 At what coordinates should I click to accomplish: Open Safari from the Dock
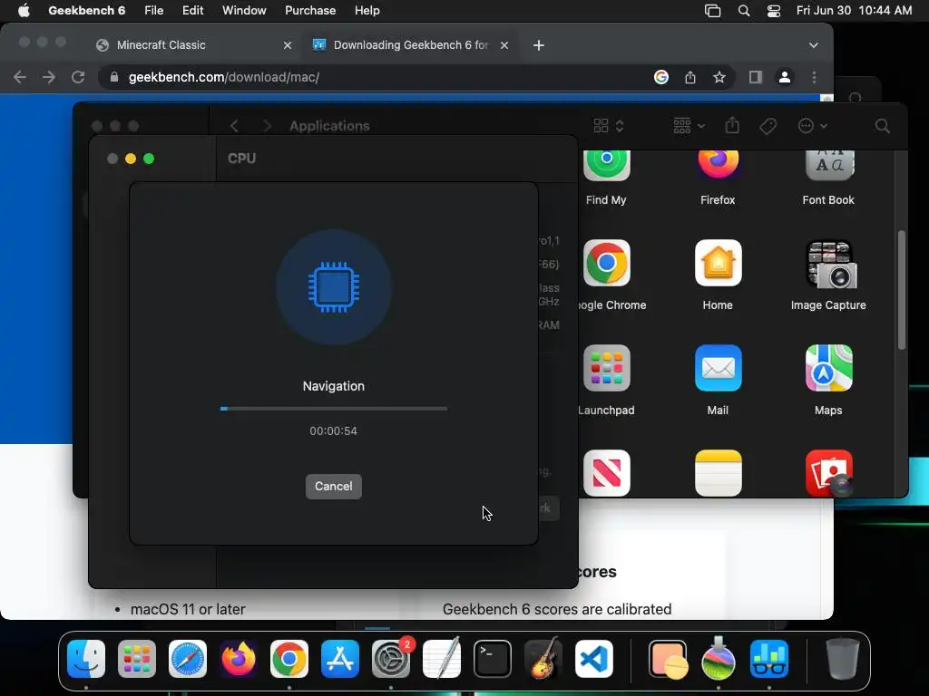click(x=187, y=659)
